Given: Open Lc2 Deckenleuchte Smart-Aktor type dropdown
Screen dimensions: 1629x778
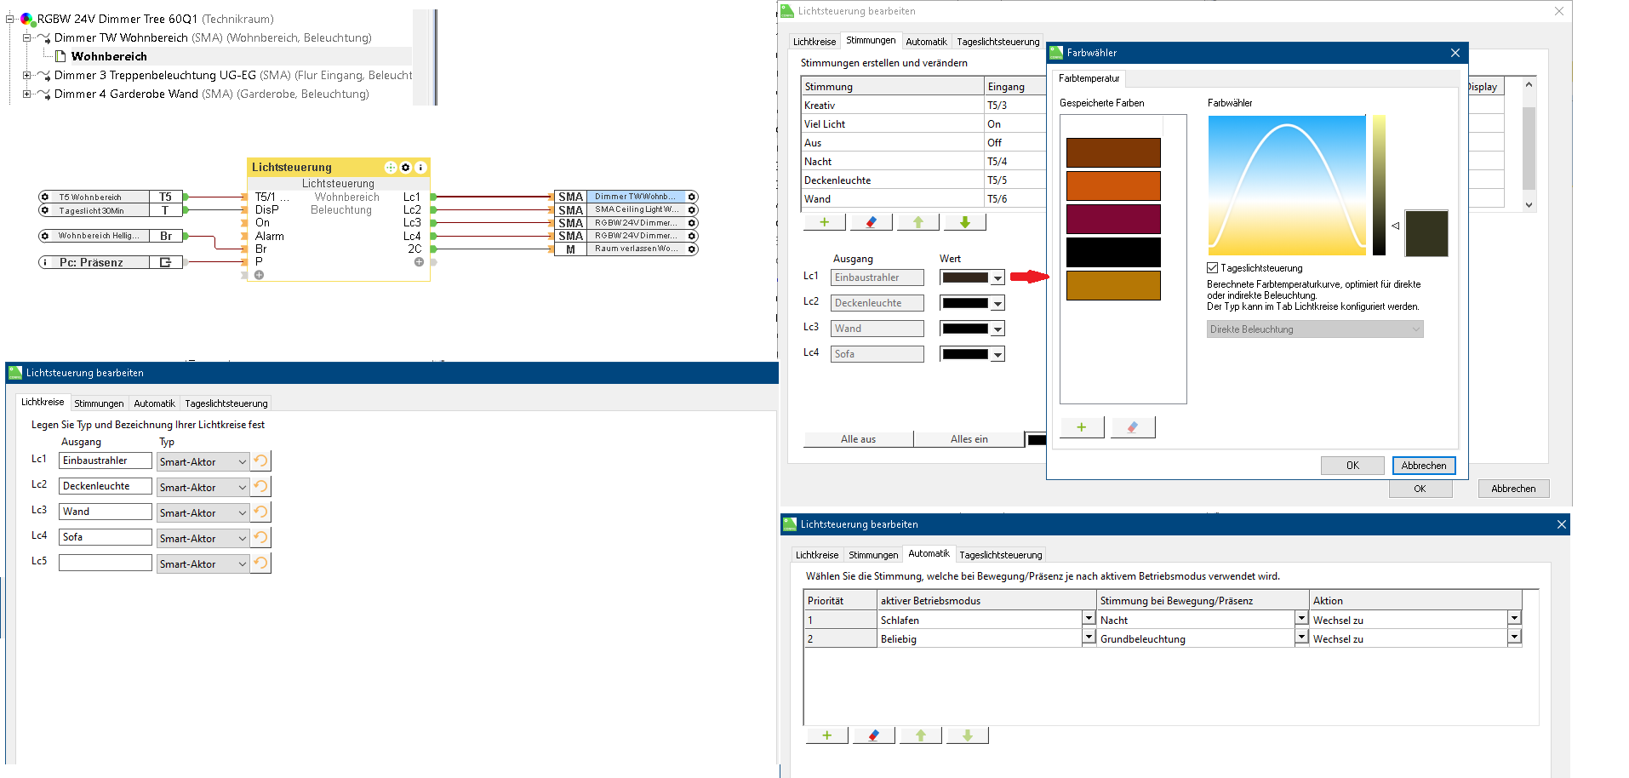Looking at the screenshot, I should 242,488.
